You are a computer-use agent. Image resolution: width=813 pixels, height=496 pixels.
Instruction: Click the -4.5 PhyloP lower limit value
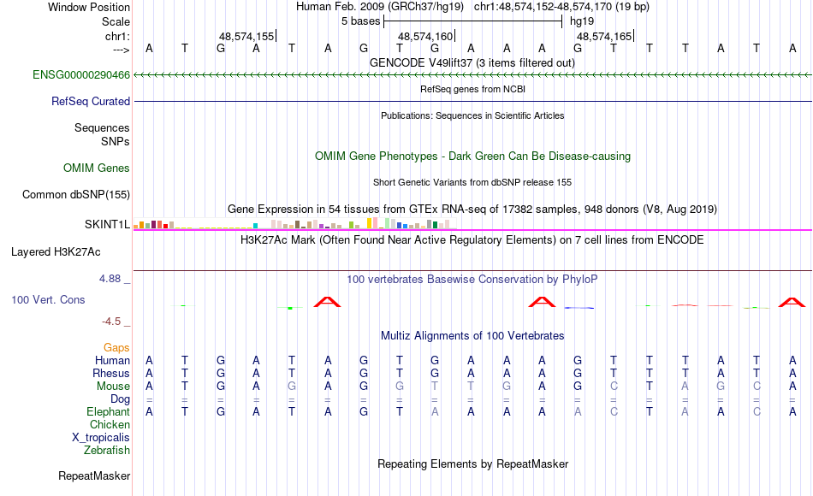pos(111,322)
